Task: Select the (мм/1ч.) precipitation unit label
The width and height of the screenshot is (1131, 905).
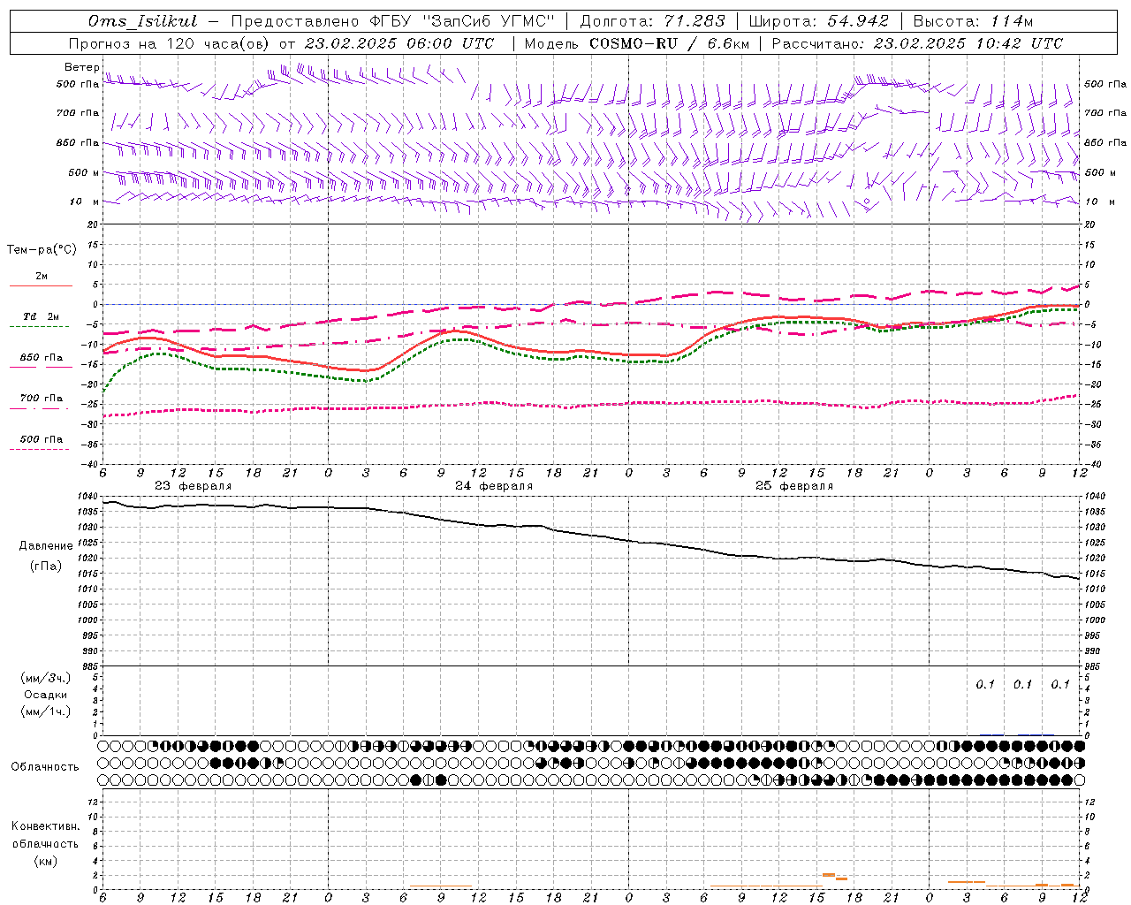Action: pos(46,711)
